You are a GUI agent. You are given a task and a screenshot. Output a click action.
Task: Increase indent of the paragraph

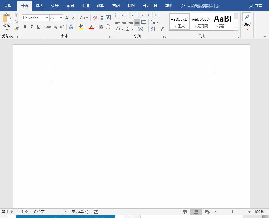(157, 15)
